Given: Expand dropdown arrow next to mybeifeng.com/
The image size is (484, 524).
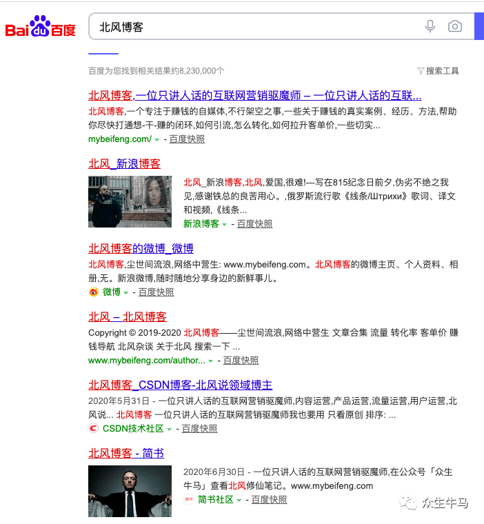Looking at the screenshot, I should (x=157, y=140).
